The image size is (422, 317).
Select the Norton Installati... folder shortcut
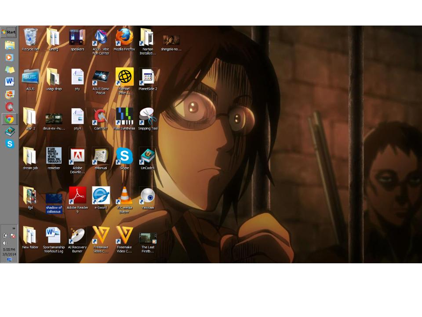pos(148,41)
